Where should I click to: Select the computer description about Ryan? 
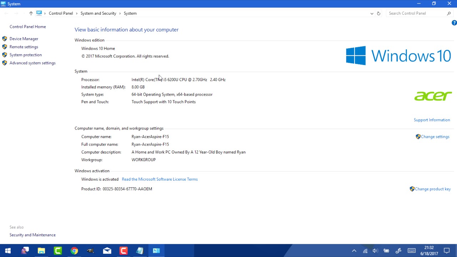tap(189, 152)
